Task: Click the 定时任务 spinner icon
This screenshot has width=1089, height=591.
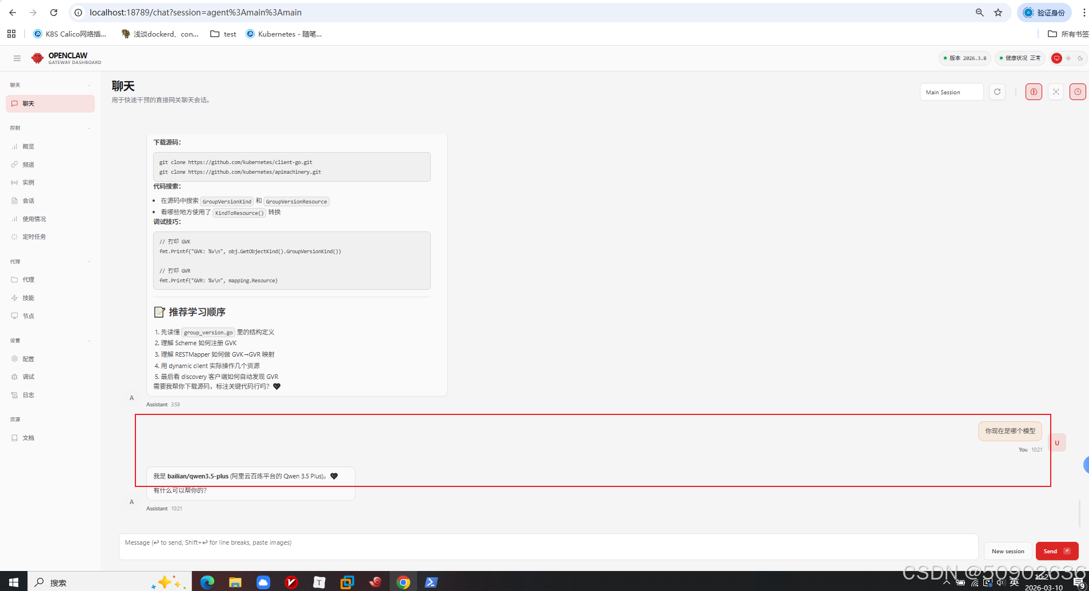Action: (14, 237)
